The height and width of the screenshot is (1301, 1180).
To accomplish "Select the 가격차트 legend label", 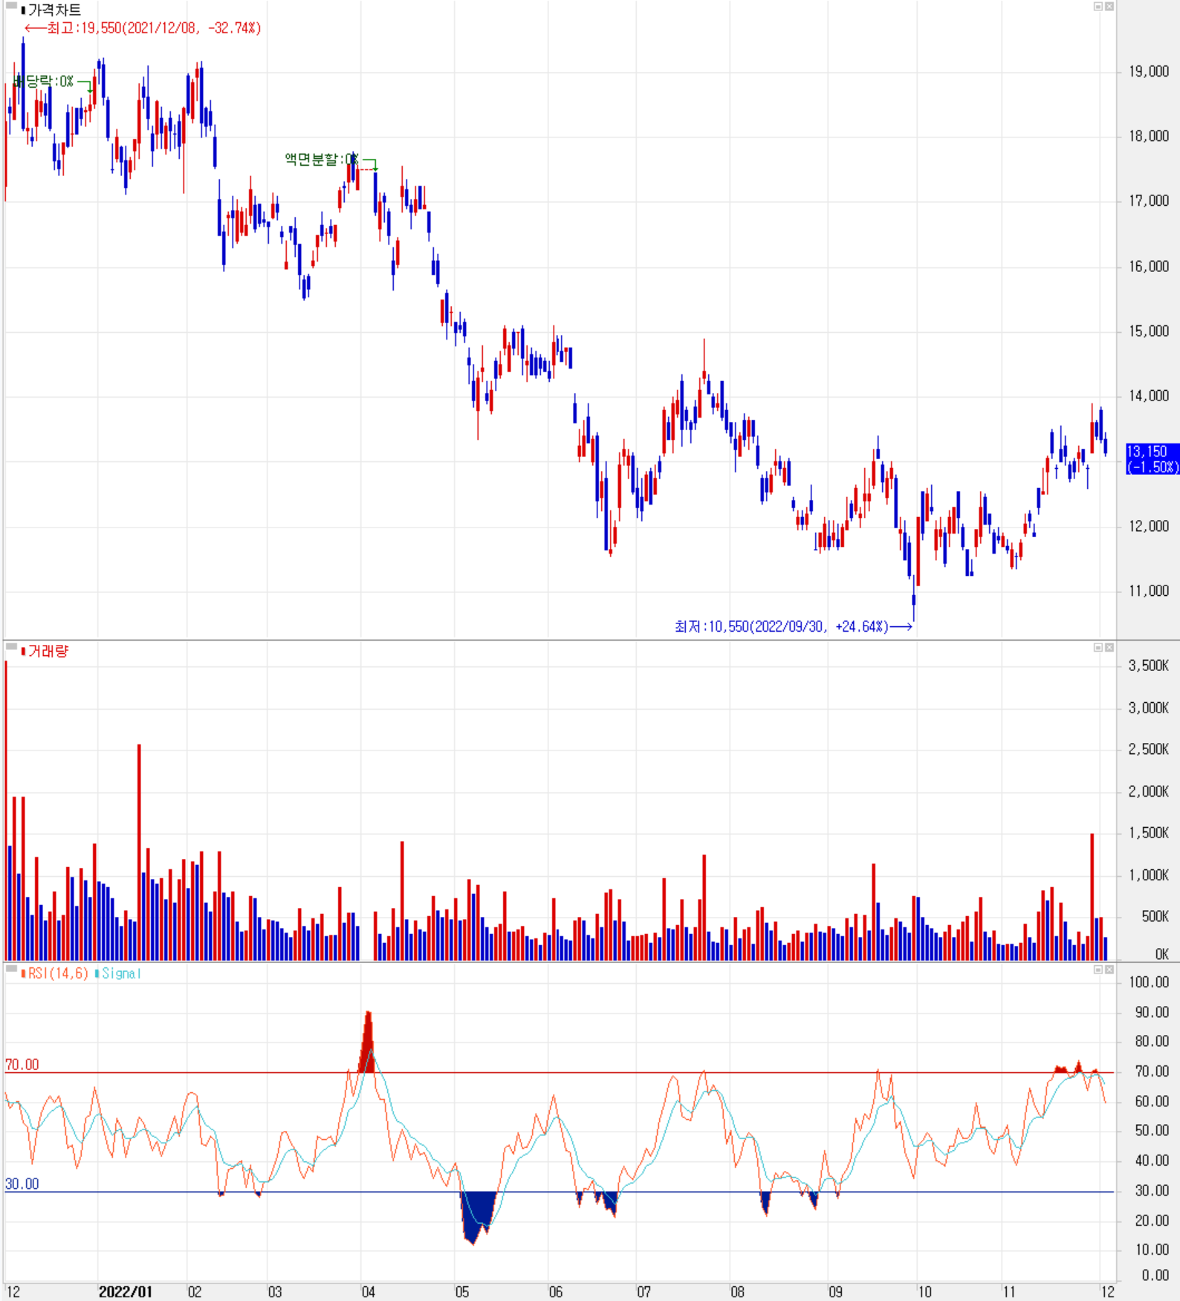I will [x=54, y=10].
